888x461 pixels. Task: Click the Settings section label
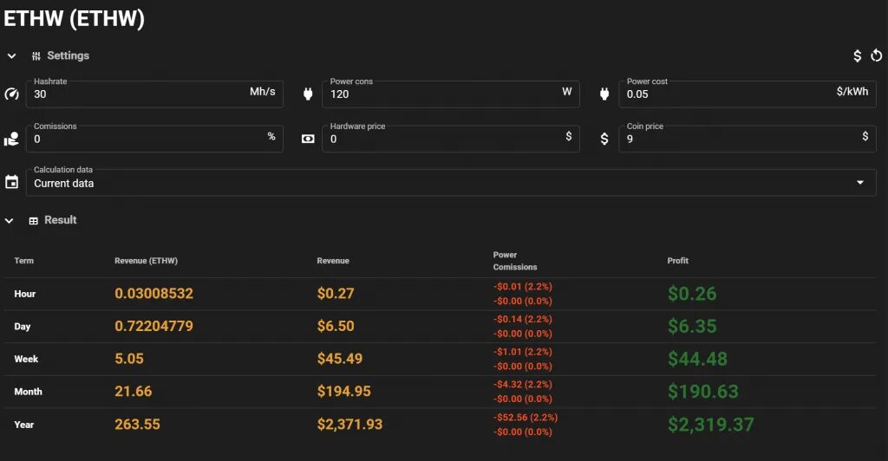coord(68,55)
